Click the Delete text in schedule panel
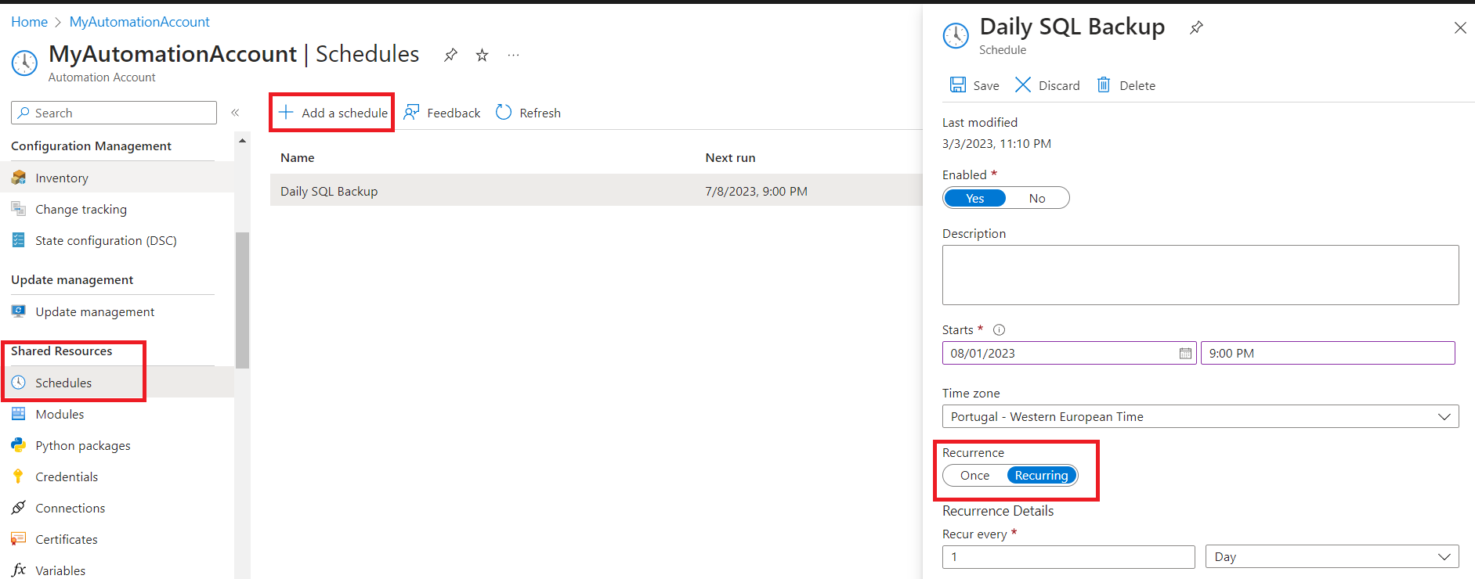This screenshot has height=579, width=1475. [x=1137, y=86]
